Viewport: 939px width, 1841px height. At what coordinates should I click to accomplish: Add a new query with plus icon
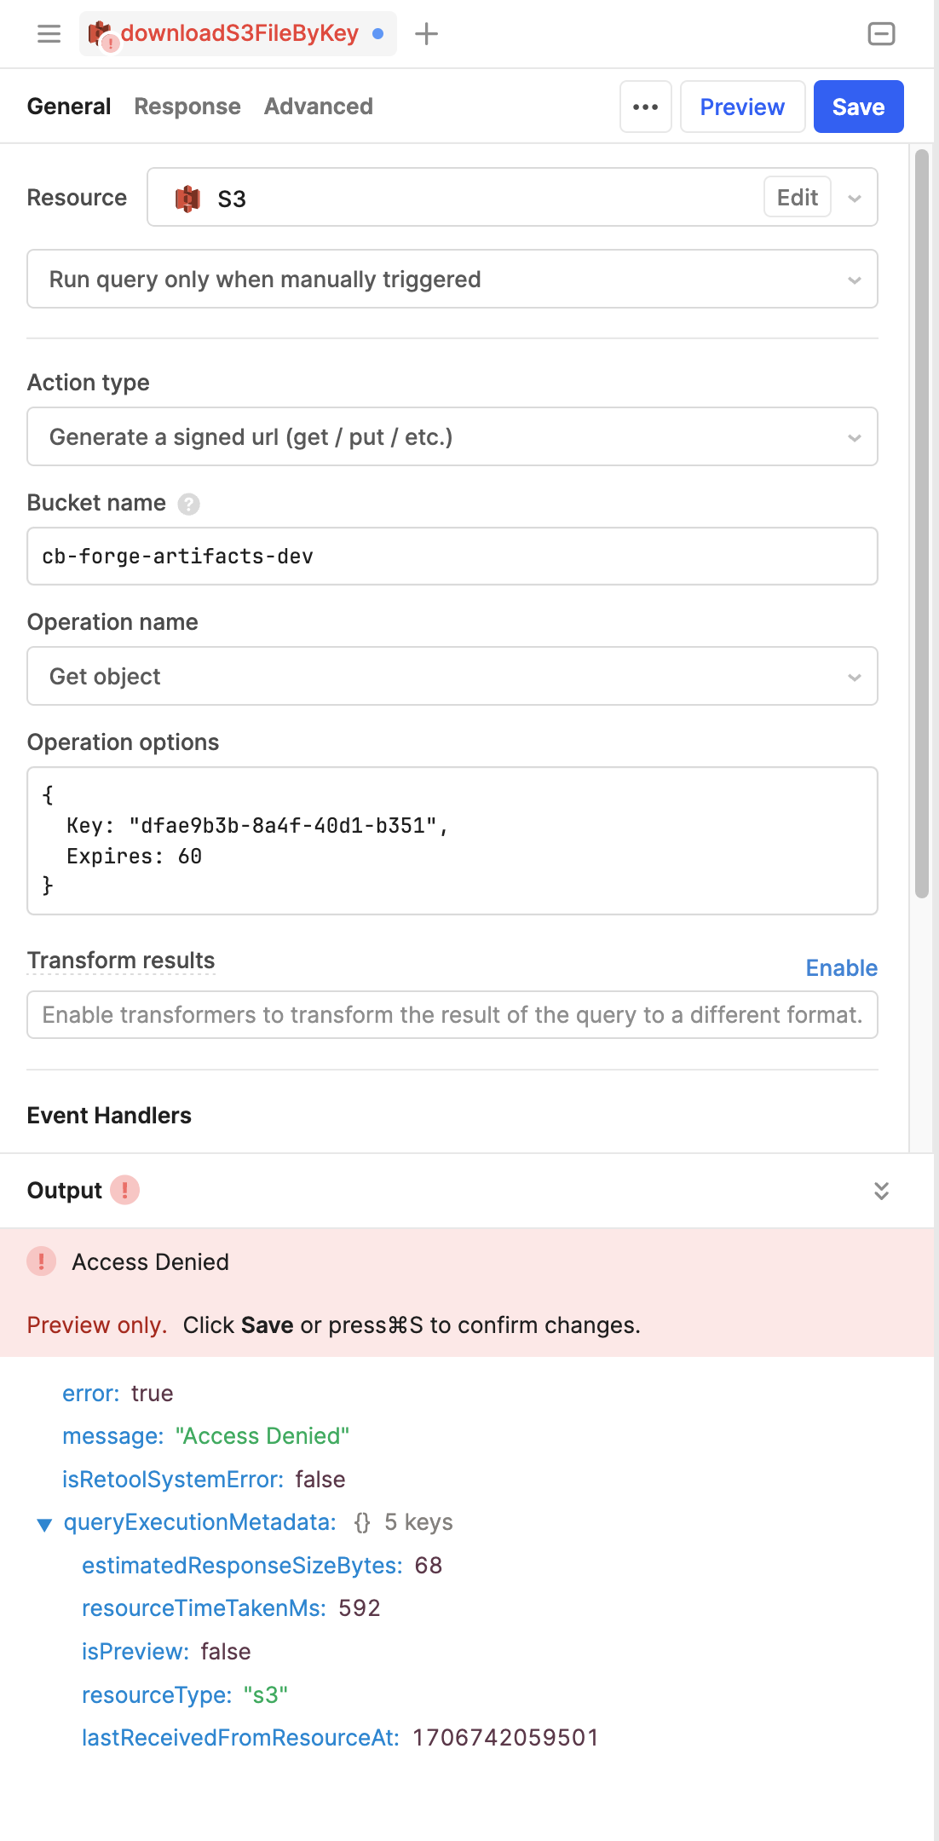(426, 34)
